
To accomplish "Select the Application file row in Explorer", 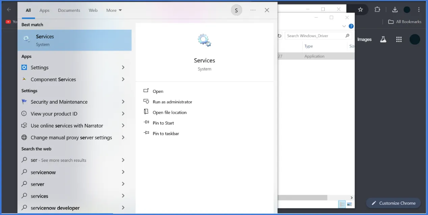I will 316,56.
